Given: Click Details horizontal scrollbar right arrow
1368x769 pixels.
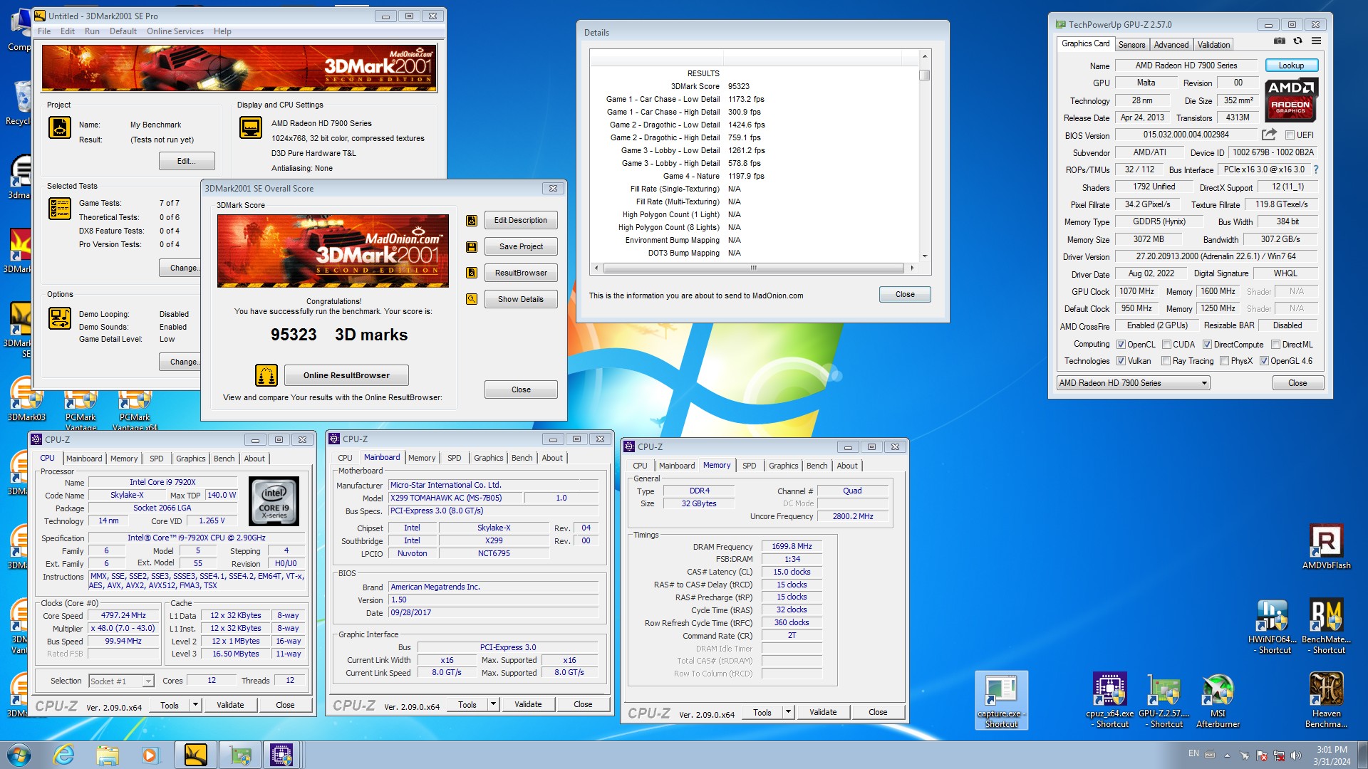Looking at the screenshot, I should (912, 268).
